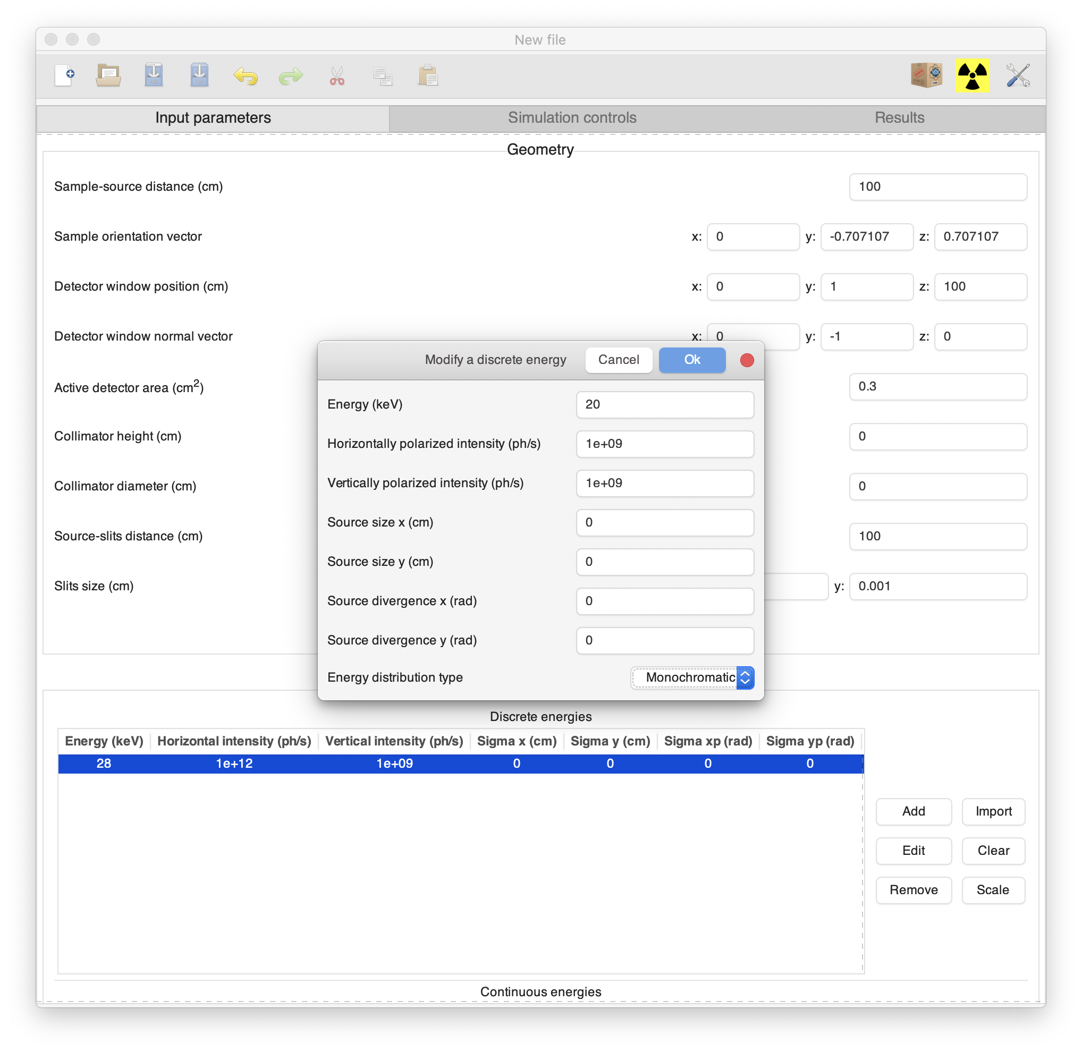Select the highlighted discrete energy row
Viewport: 1082px width, 1052px height.
(461, 763)
